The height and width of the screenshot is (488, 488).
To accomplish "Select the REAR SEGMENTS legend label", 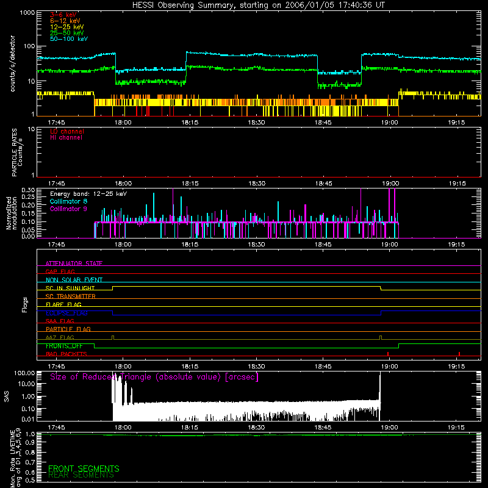I will point(81,475).
